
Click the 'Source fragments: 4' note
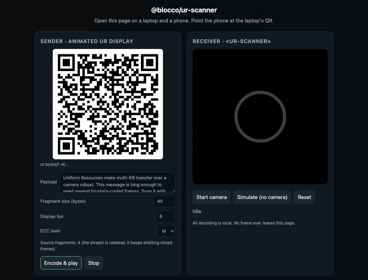pos(106,246)
